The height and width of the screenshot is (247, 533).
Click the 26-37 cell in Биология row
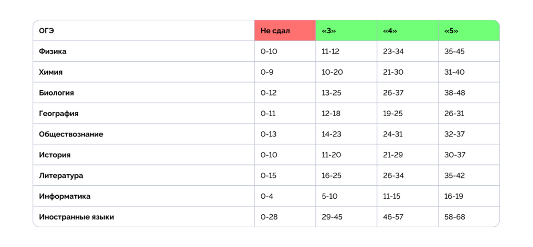(394, 93)
